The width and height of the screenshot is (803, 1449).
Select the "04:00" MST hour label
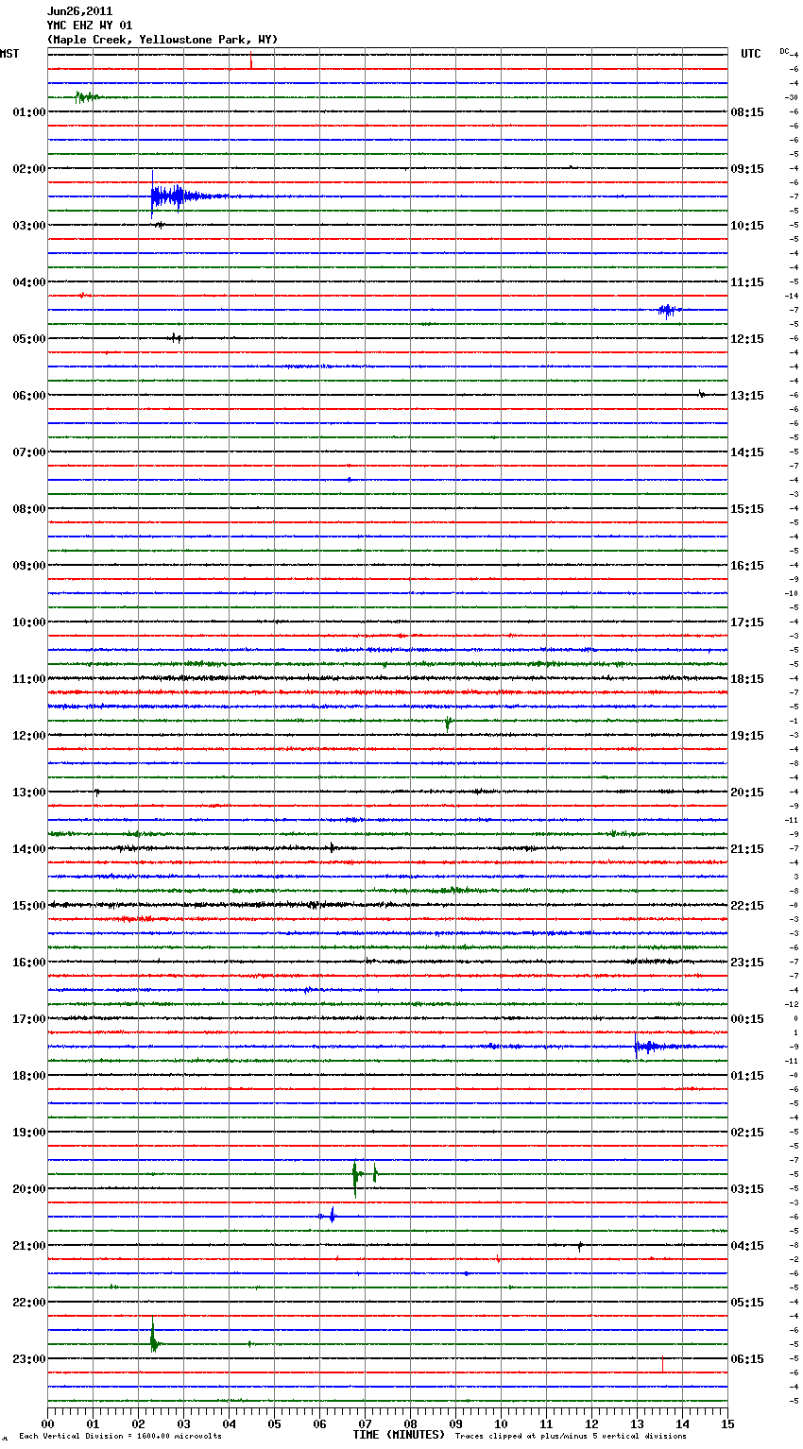click(29, 282)
